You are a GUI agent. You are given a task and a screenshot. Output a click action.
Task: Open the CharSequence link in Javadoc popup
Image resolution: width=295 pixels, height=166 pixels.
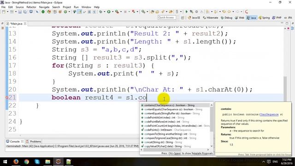pos(269,114)
